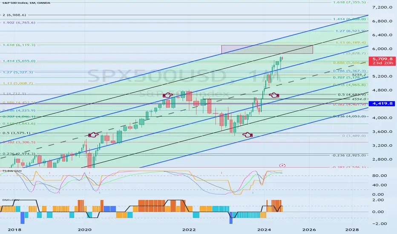Click the 7,200.00 price axis value
The width and height of the screenshot is (397, 234).
[382, 7]
